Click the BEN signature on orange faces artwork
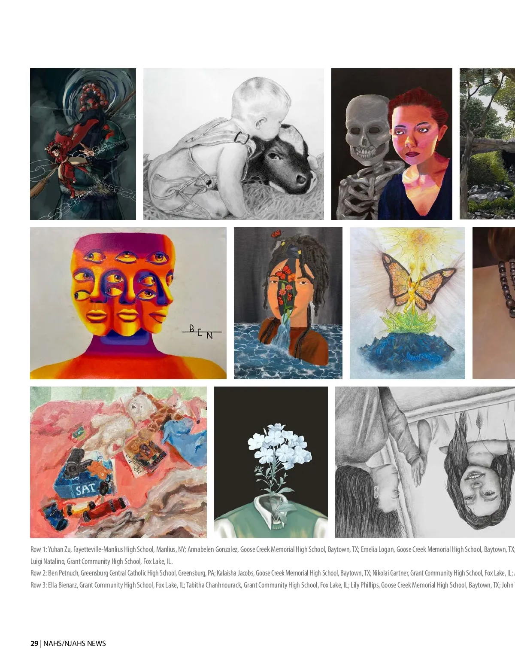This screenshot has height=667, width=515. click(202, 331)
